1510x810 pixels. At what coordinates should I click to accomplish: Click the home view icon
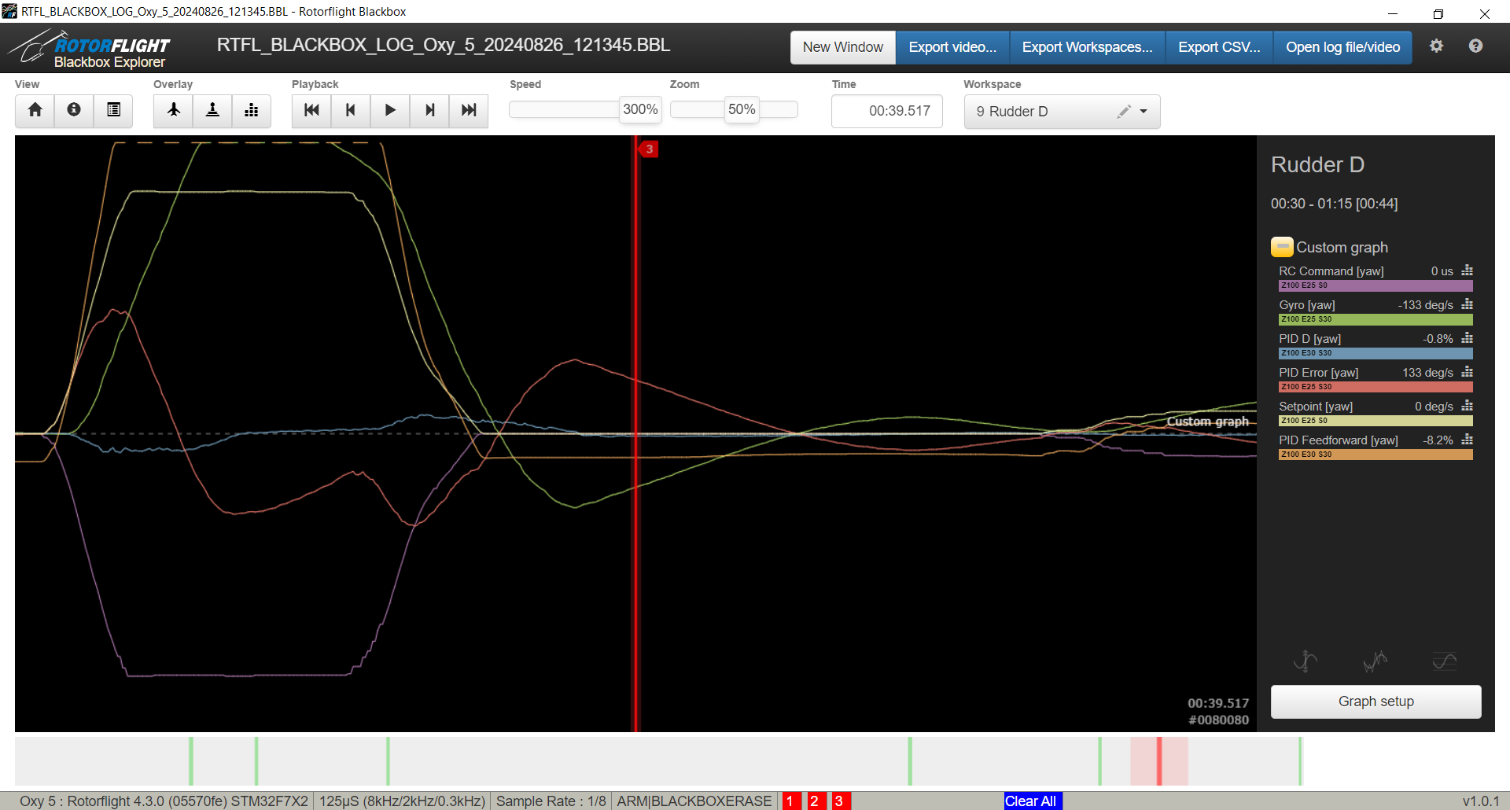click(x=35, y=110)
